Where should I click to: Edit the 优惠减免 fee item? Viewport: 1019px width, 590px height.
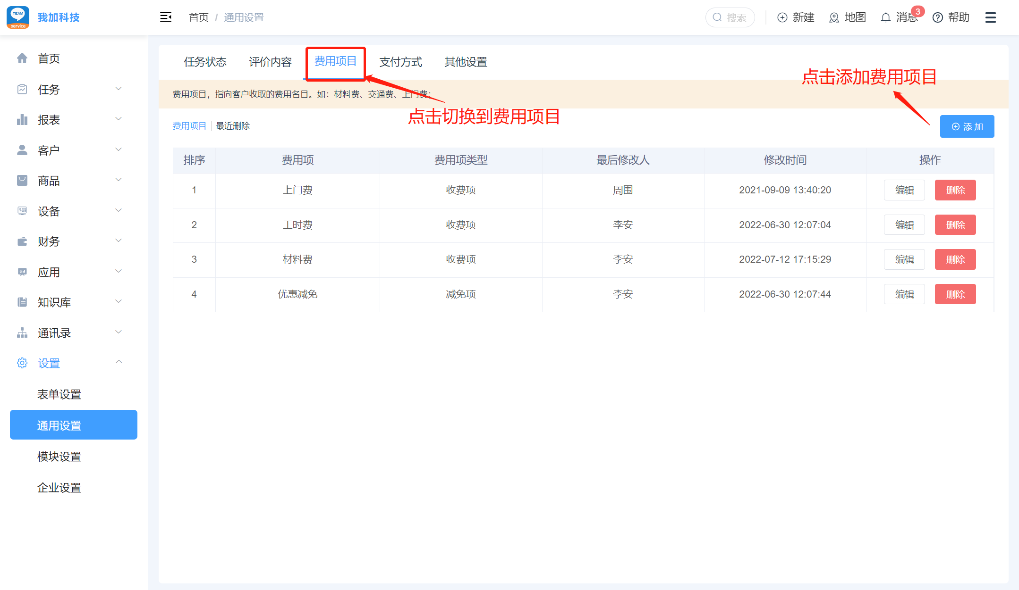coord(904,294)
